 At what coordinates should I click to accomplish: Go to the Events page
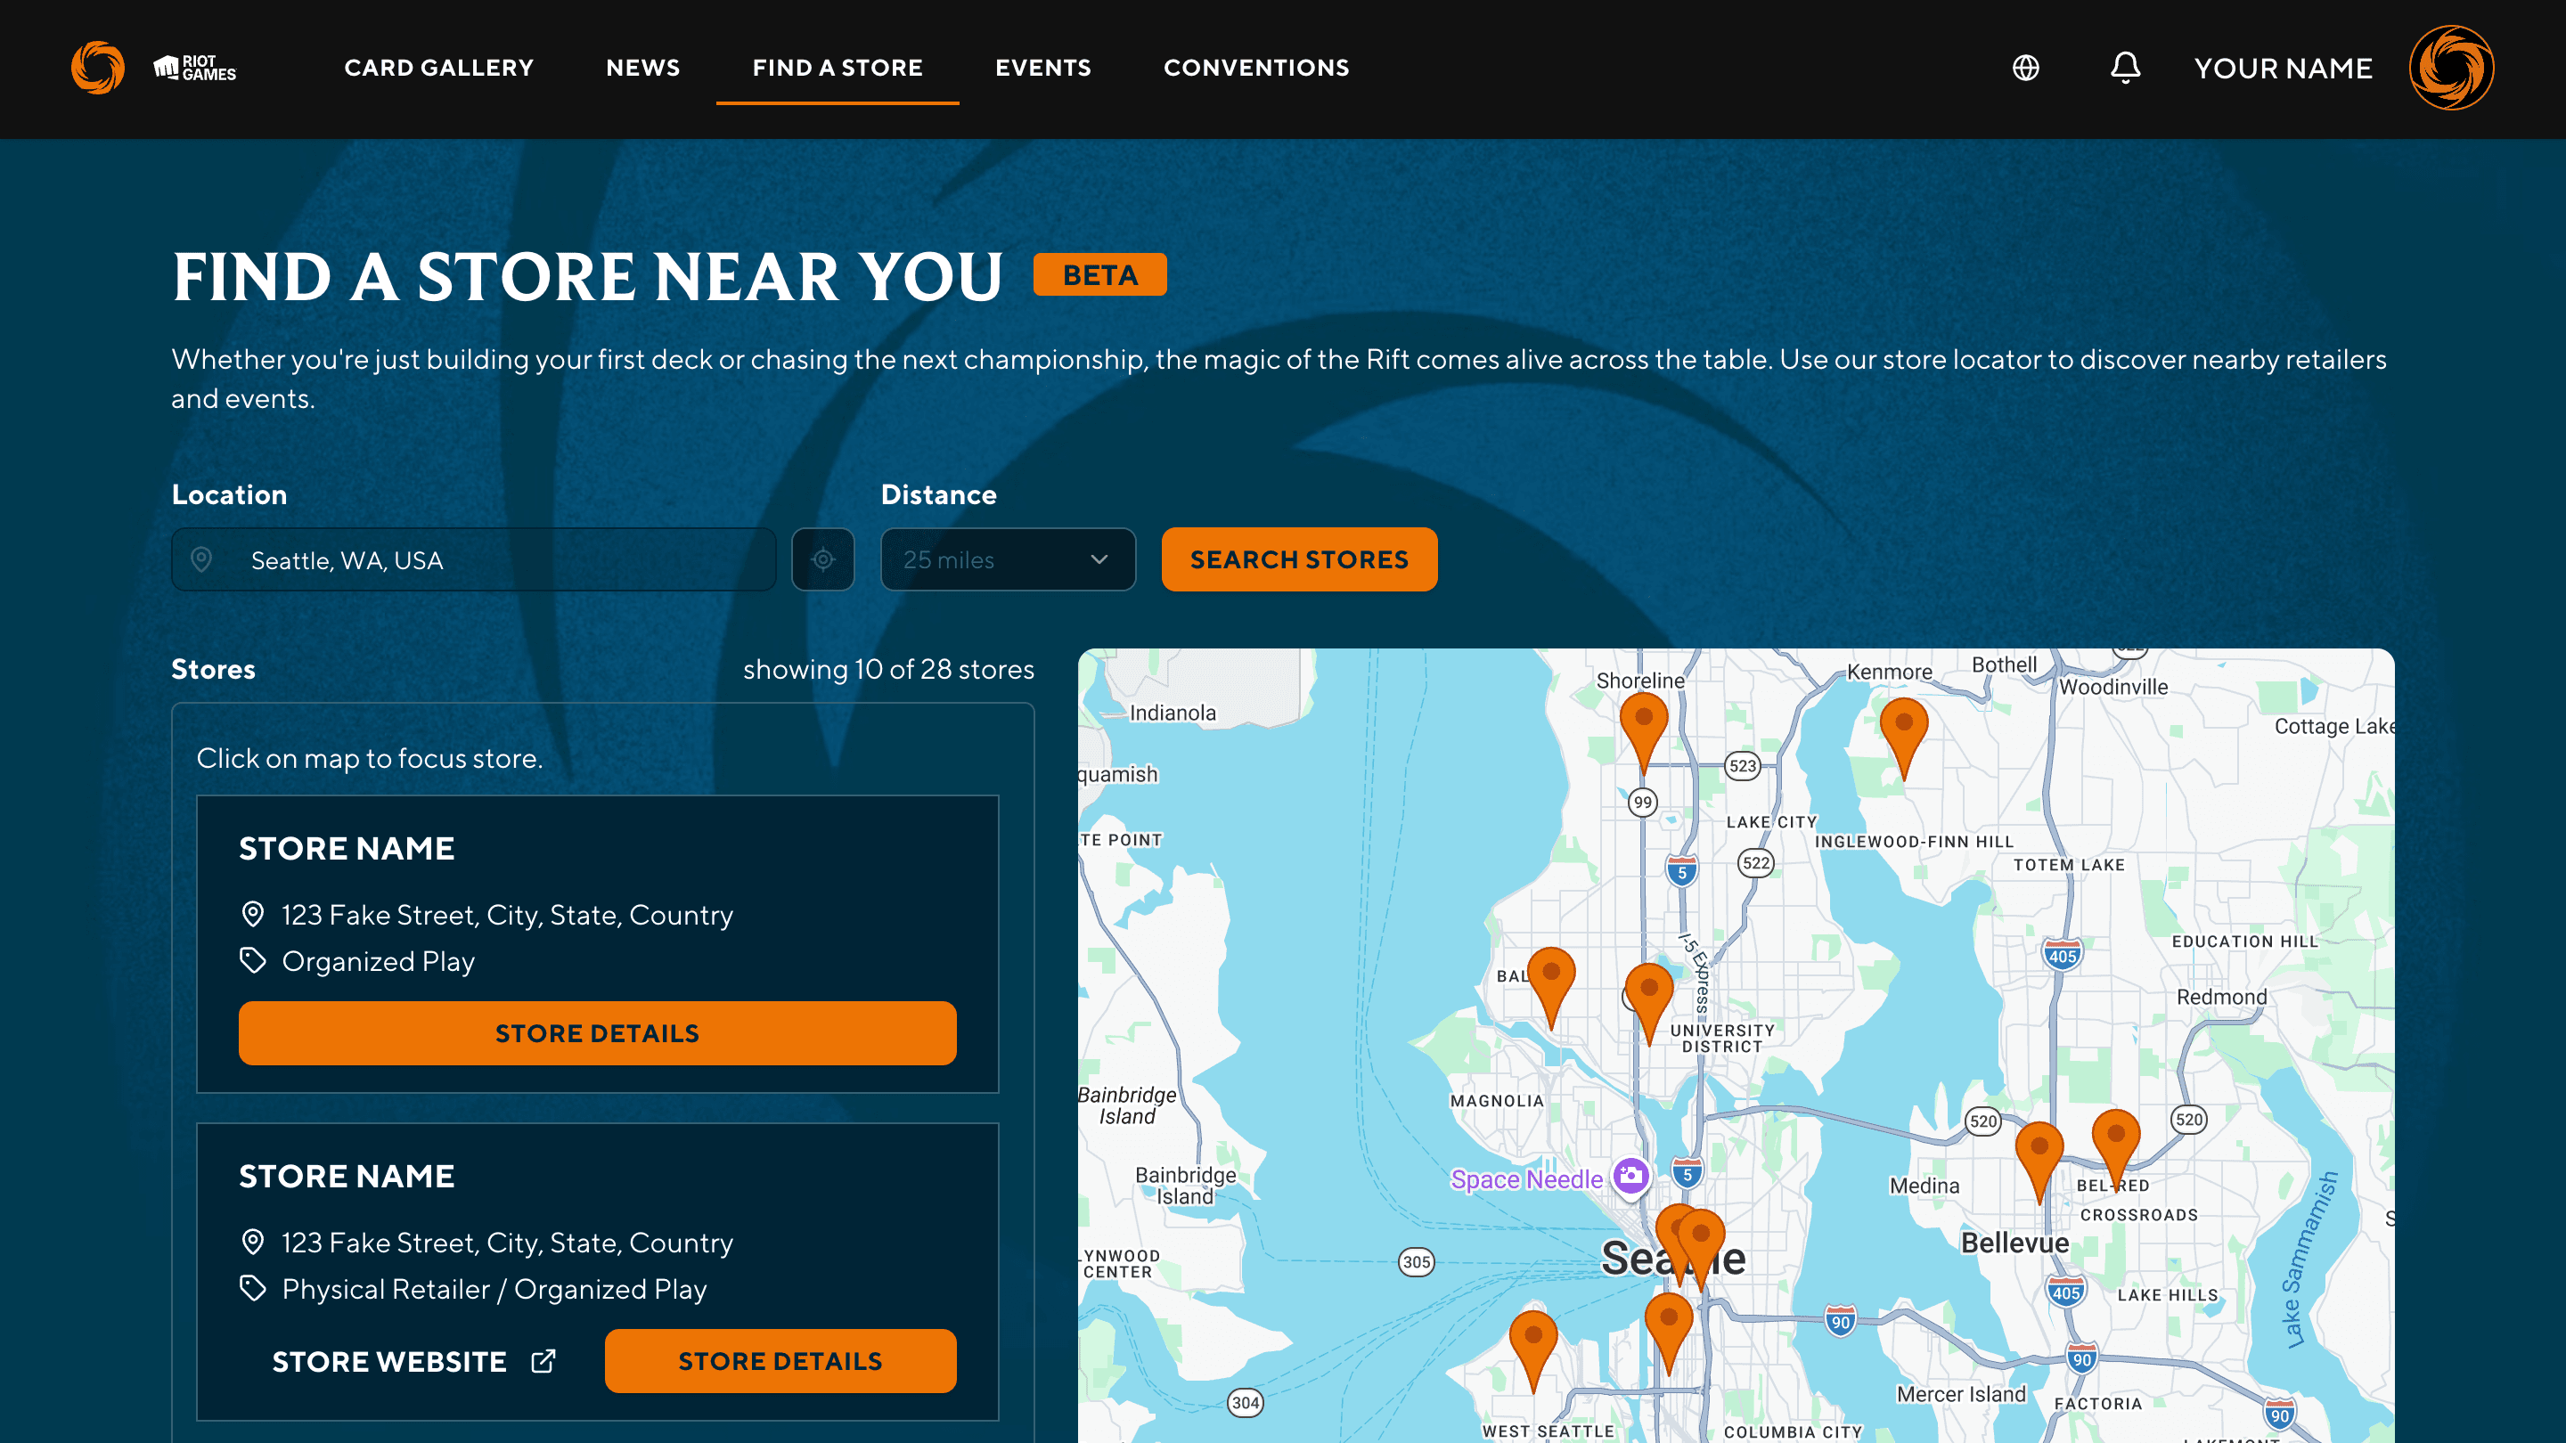click(x=1043, y=68)
